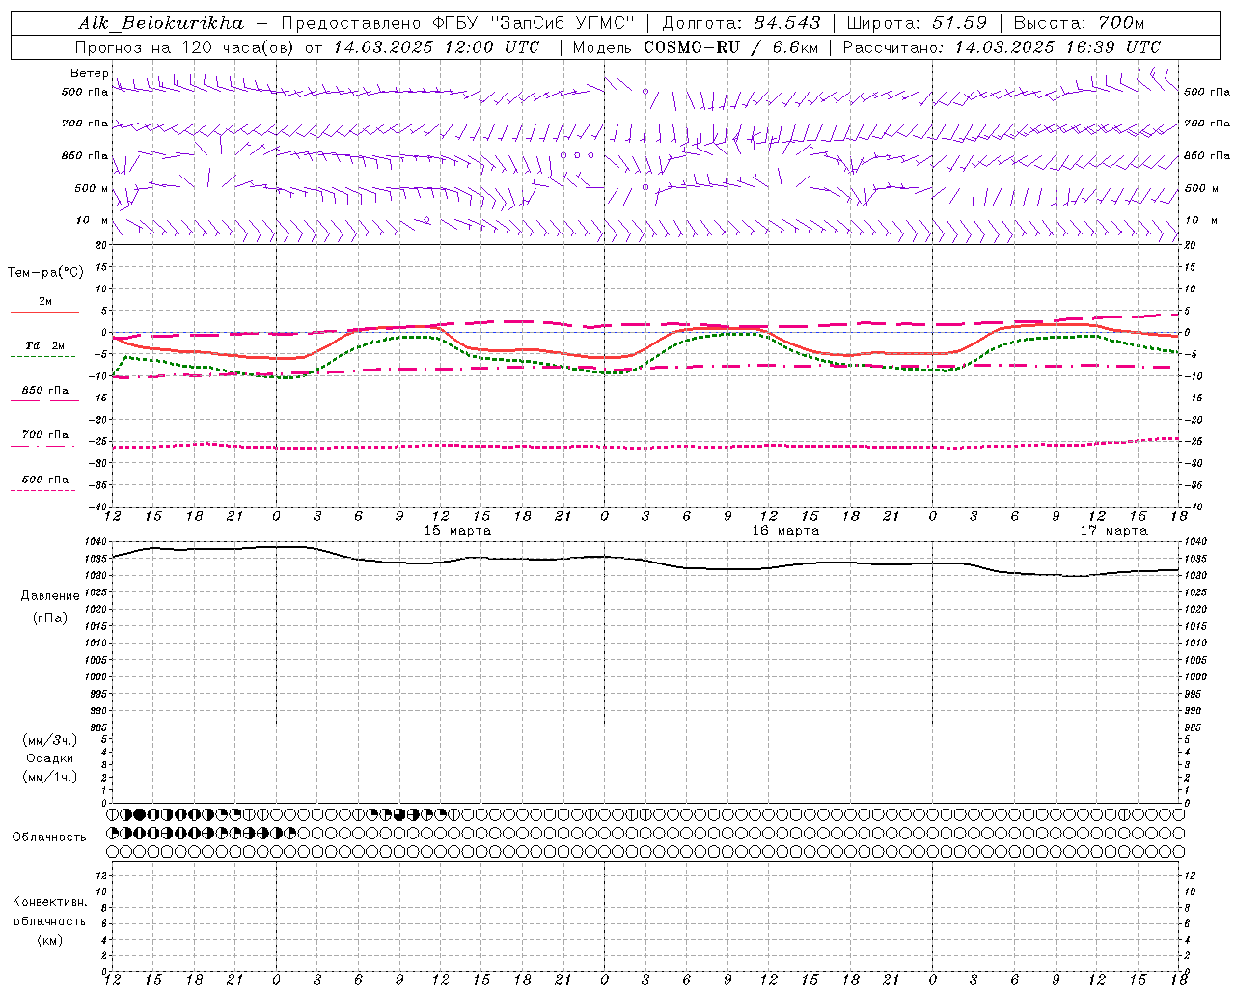Click the Ветер wind panel label
Viewport: 1235px width, 988px height.
[x=89, y=73]
